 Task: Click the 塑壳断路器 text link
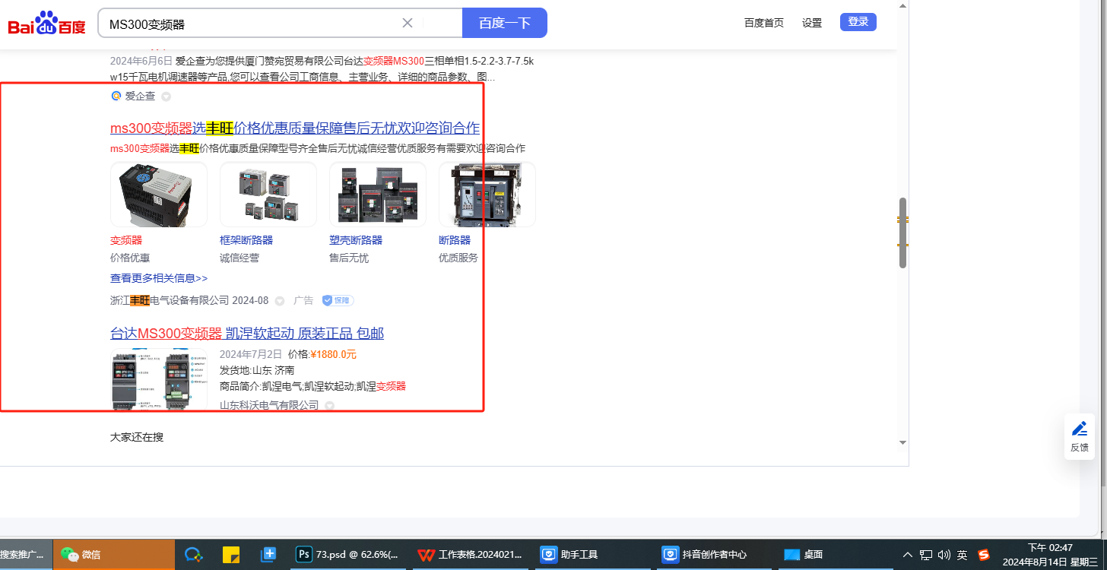coord(356,240)
